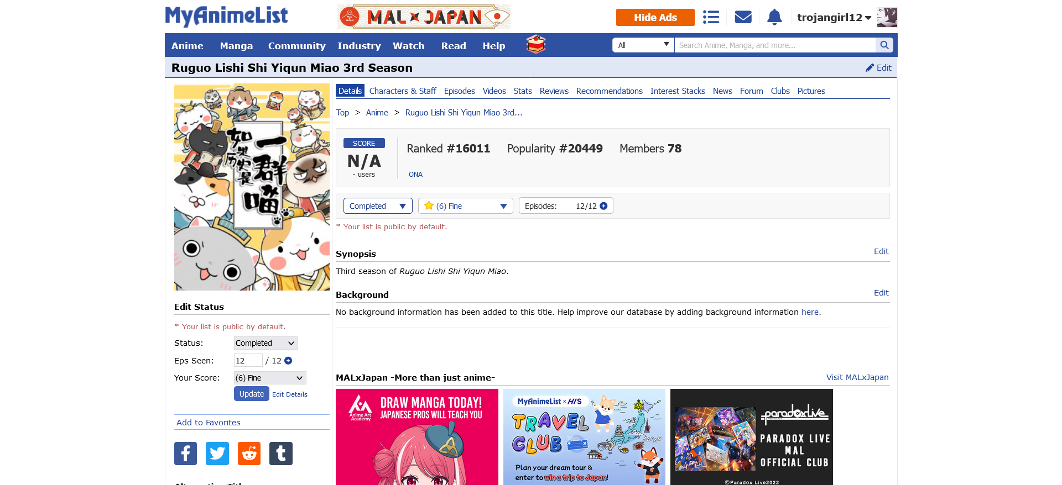
Task: Click the Anime breadcrumb link
Action: tap(377, 113)
